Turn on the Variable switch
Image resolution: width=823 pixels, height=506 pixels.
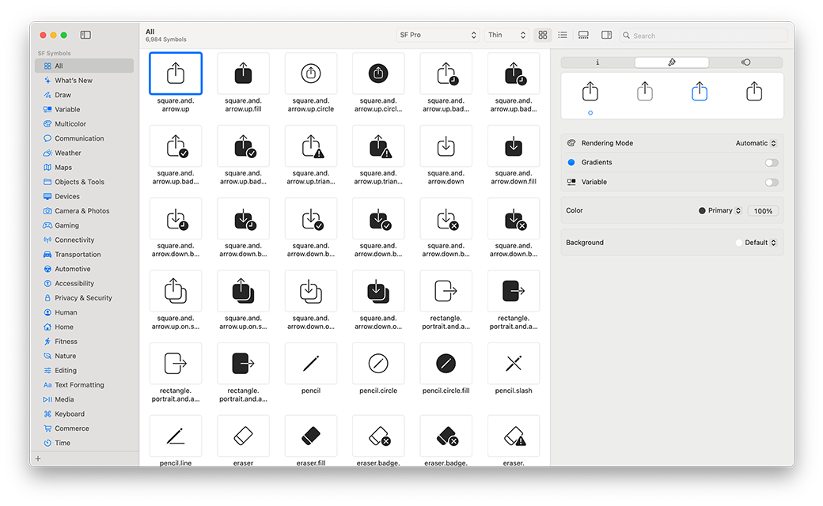click(x=771, y=183)
